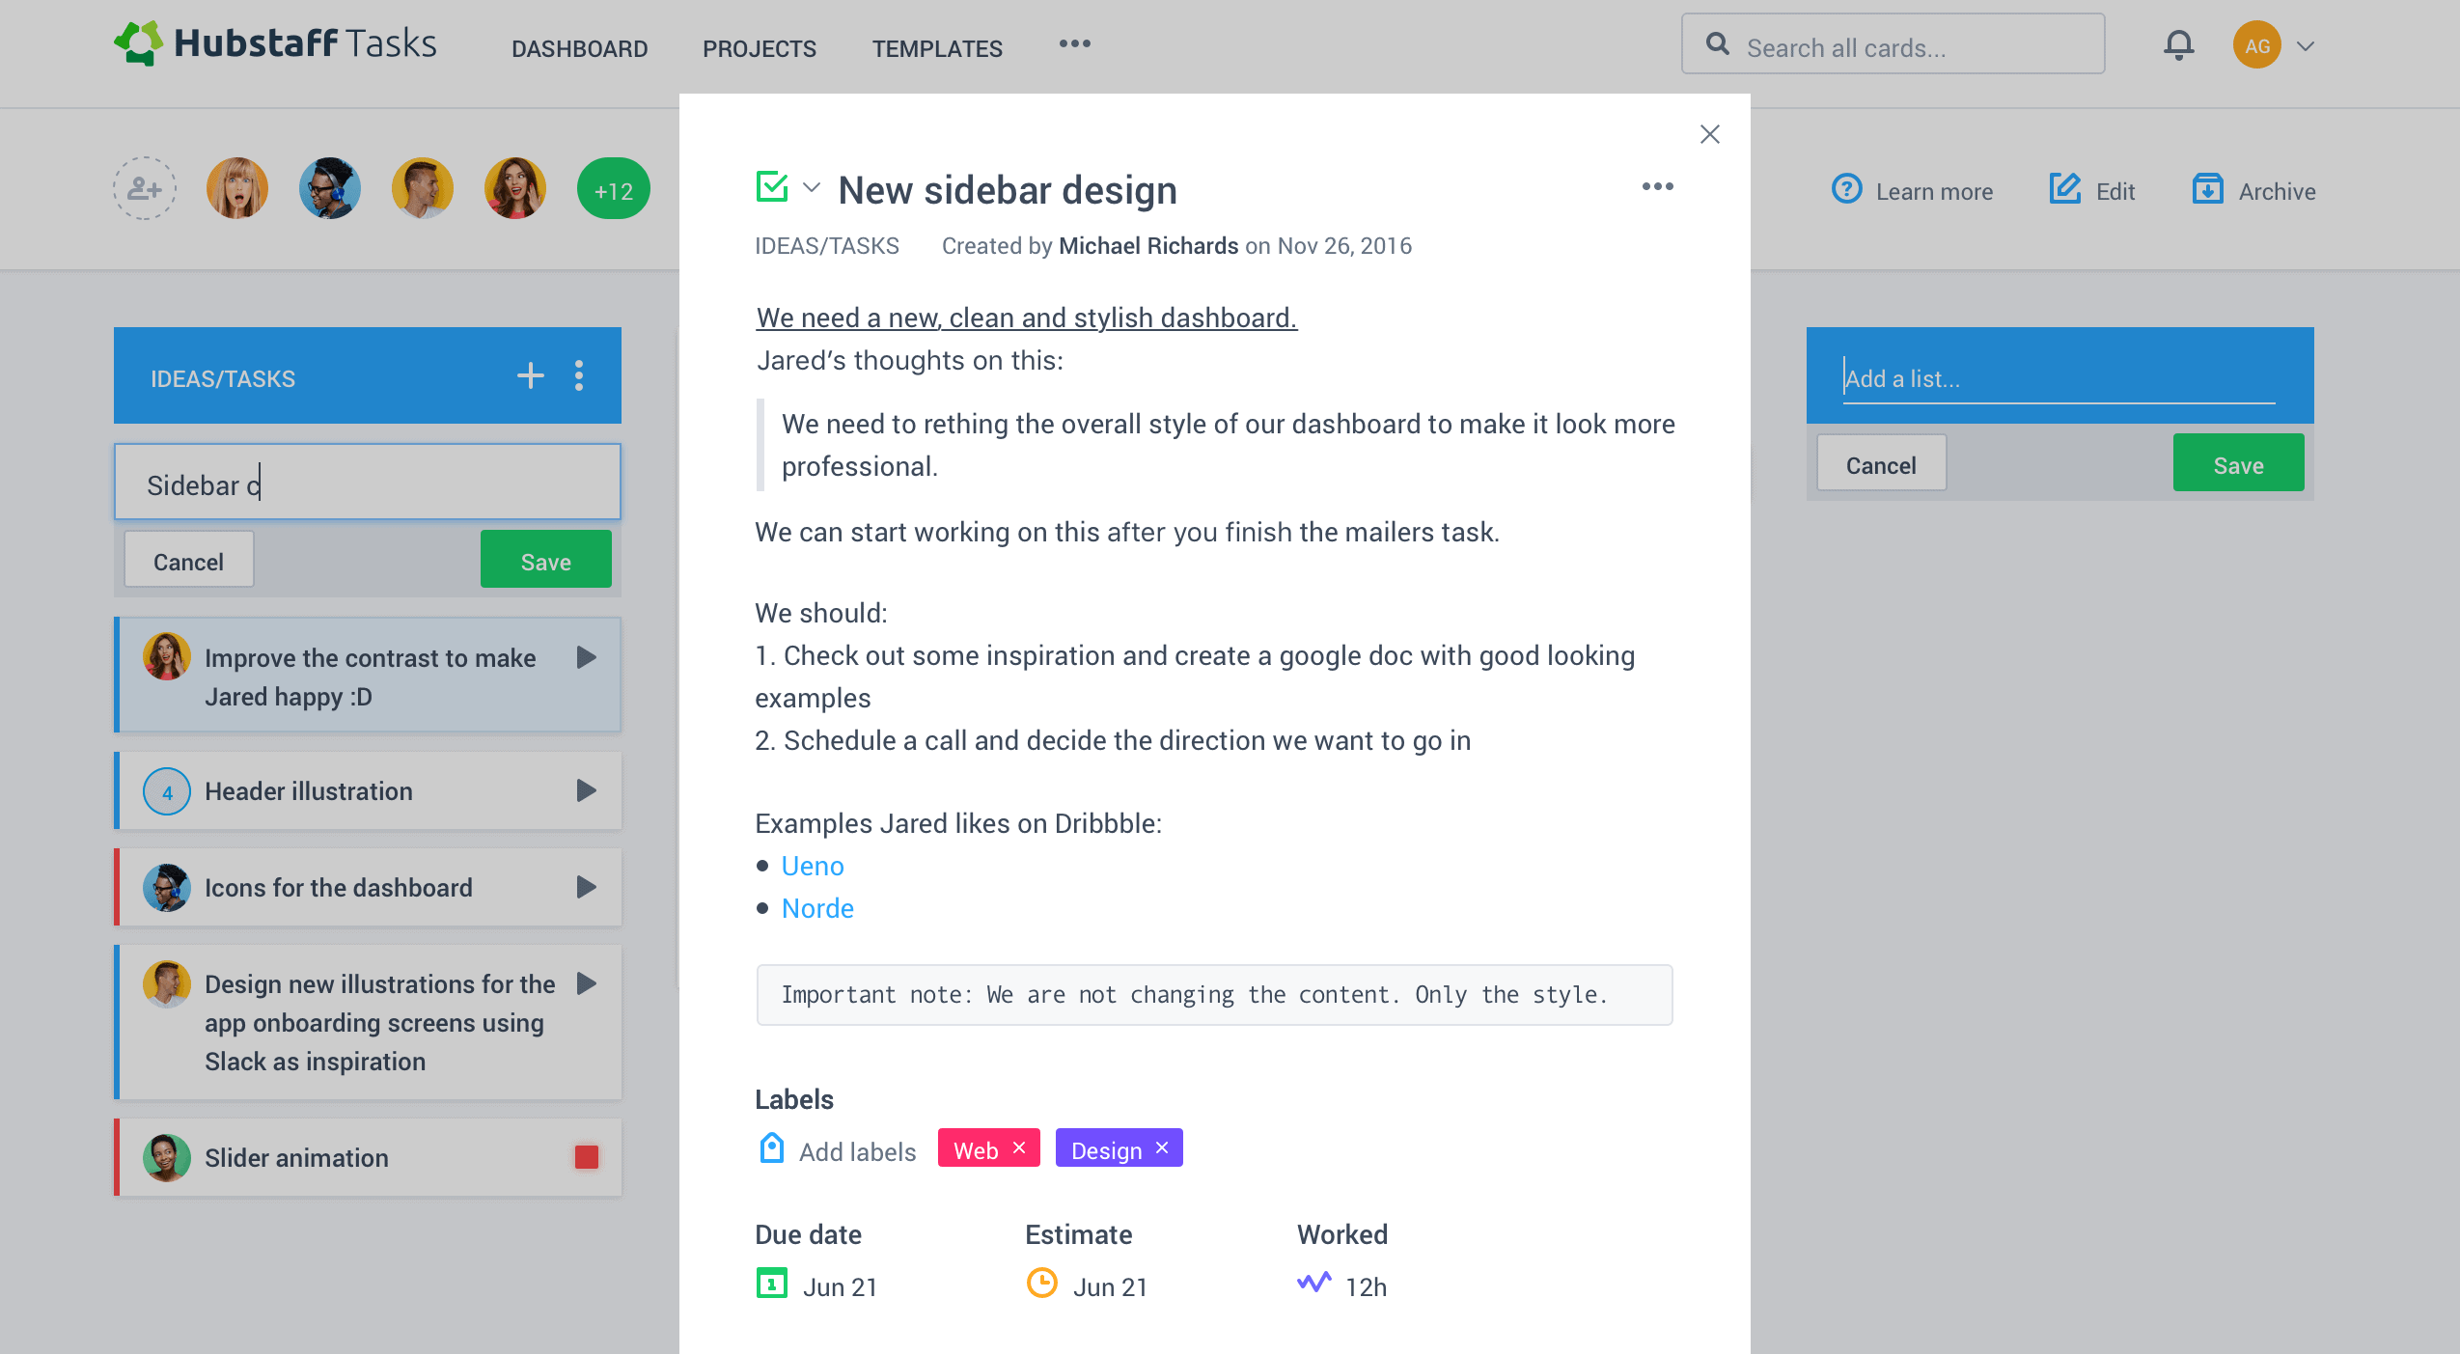Screen dimensions: 2460x1354
Task: Toggle the task complete checkbox
Action: tap(772, 186)
